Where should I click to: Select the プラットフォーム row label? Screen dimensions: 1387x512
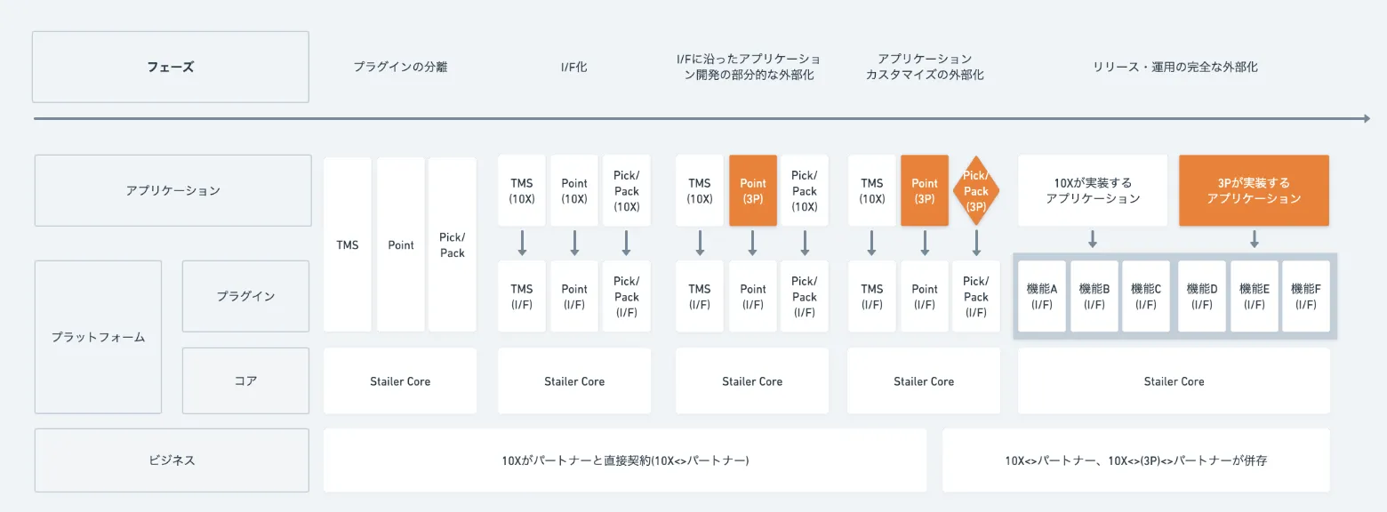[98, 337]
